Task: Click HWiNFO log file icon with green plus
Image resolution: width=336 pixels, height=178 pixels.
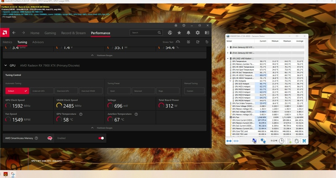Action: click(x=289, y=141)
